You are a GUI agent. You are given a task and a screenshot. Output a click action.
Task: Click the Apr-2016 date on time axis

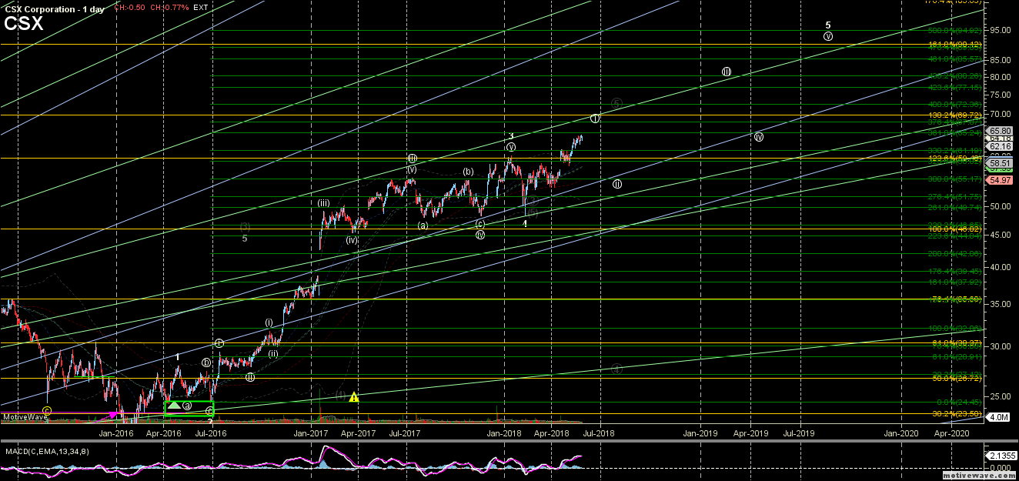coord(163,433)
